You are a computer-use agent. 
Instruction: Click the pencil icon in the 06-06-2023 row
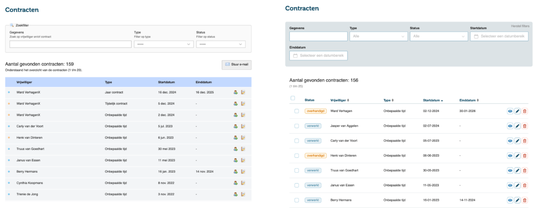click(x=517, y=155)
